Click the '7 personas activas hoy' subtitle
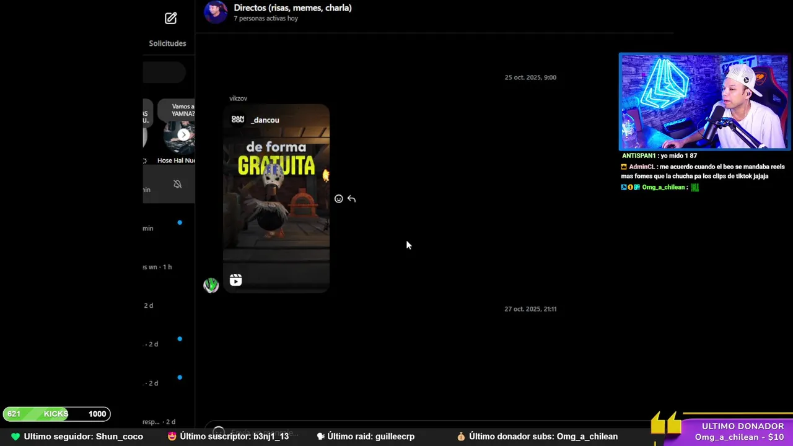 point(266,19)
